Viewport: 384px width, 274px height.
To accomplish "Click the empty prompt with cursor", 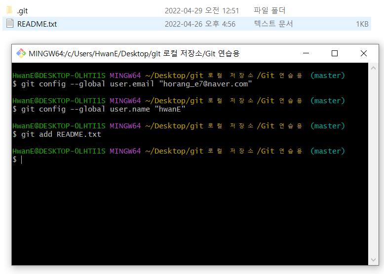I will click(x=18, y=159).
